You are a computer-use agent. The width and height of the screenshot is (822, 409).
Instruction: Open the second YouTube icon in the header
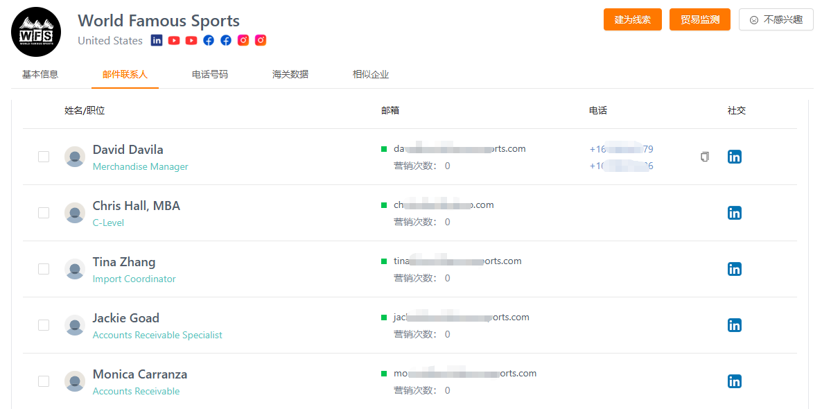pos(191,40)
